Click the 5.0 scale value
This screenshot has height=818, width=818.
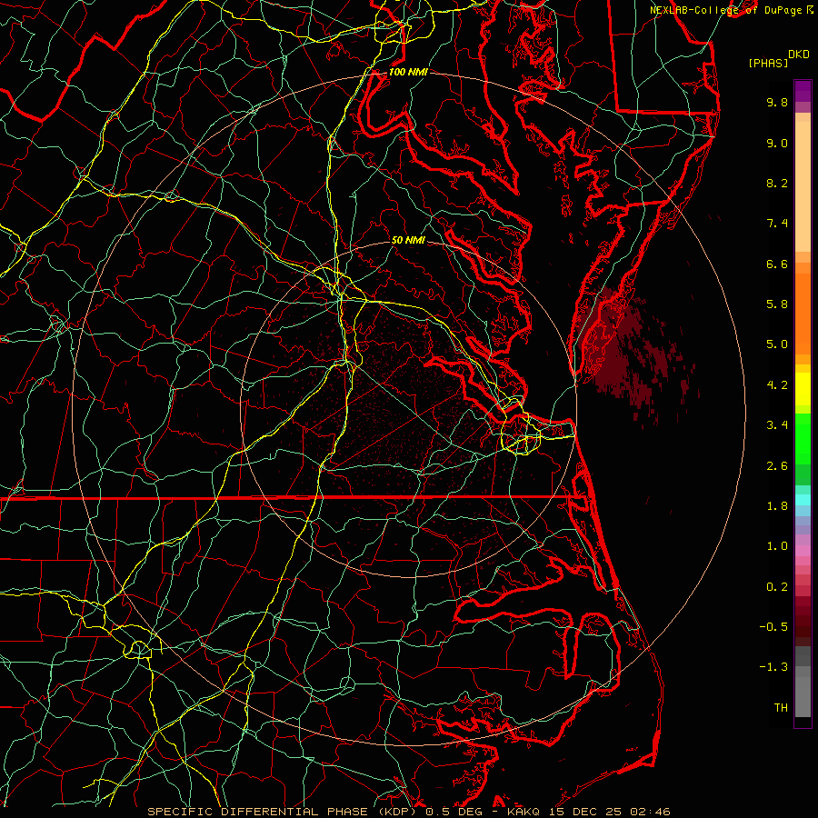tap(777, 344)
